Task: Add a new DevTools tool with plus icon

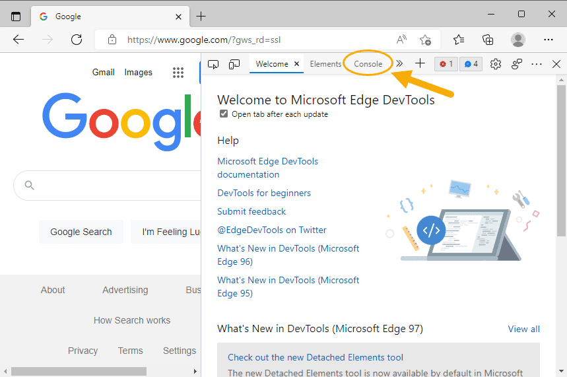Action: 420,63
